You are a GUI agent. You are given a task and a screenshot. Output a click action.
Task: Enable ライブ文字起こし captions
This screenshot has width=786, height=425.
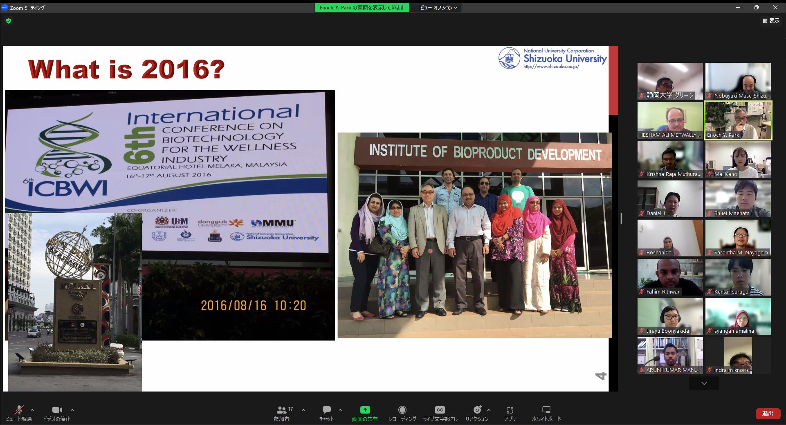440,413
